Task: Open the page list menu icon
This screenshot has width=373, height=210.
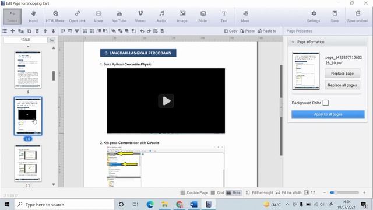Action: click(5, 31)
